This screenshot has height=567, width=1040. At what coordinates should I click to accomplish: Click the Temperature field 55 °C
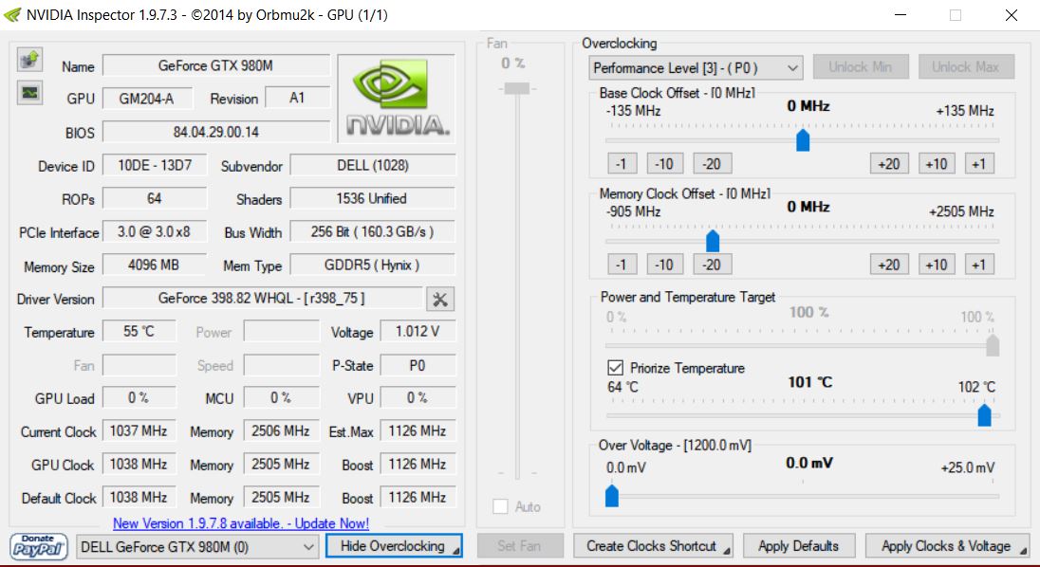click(x=139, y=331)
